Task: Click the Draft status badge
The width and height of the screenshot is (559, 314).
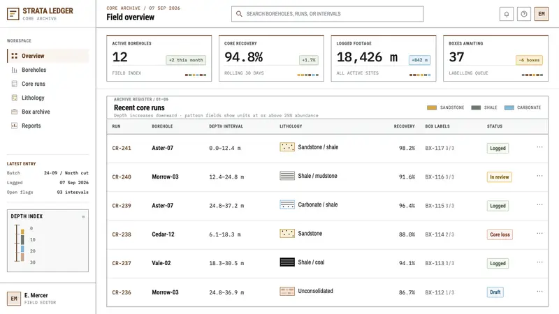Action: pos(495,292)
